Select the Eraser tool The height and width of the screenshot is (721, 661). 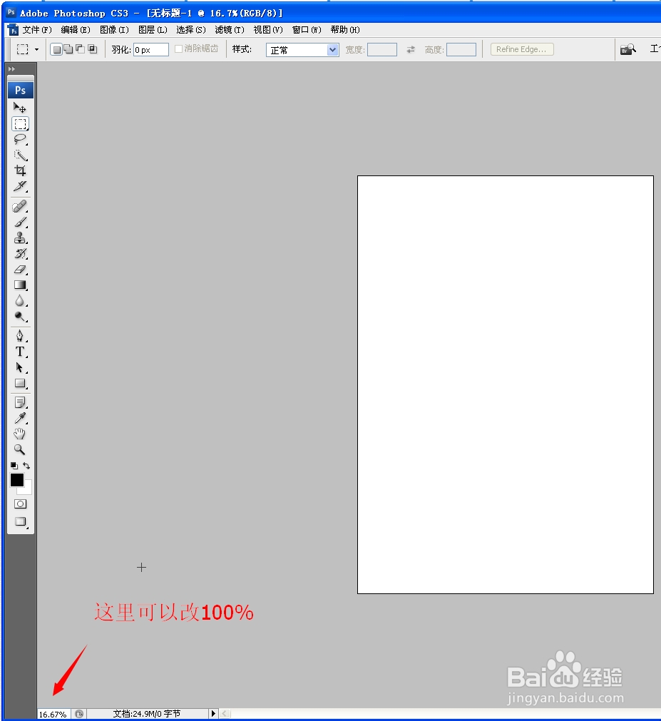(x=20, y=270)
